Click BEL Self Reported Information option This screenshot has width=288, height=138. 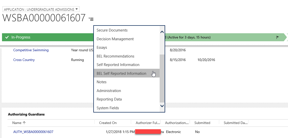[x=121, y=73]
